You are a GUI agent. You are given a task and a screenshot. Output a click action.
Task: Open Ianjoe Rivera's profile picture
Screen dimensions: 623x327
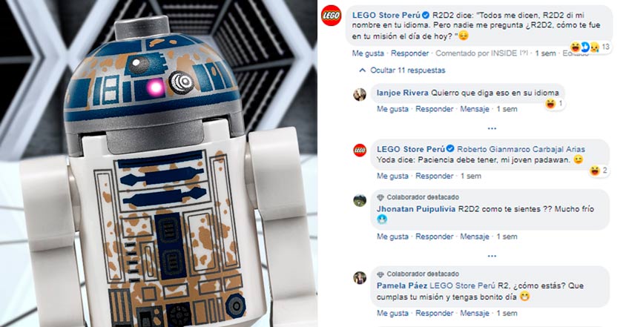360,95
